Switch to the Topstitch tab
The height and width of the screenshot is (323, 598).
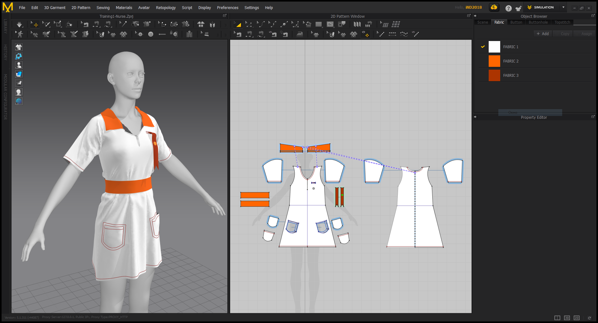pyautogui.click(x=562, y=22)
